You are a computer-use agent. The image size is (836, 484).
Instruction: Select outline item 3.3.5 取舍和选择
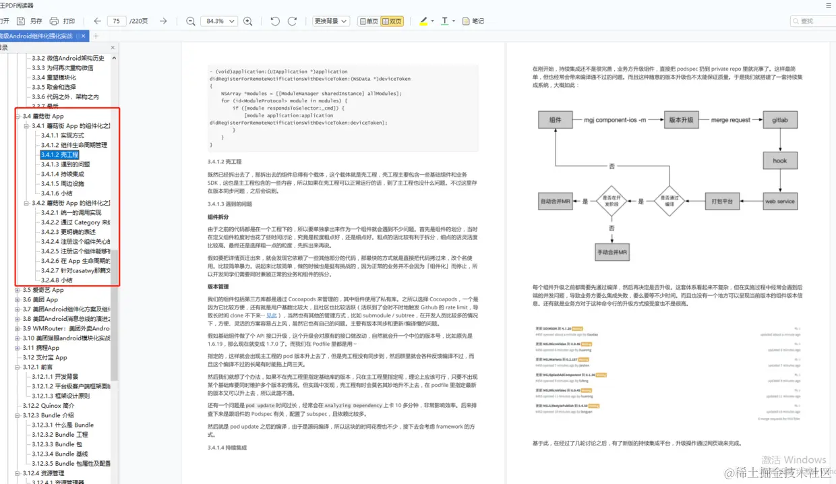(54, 87)
